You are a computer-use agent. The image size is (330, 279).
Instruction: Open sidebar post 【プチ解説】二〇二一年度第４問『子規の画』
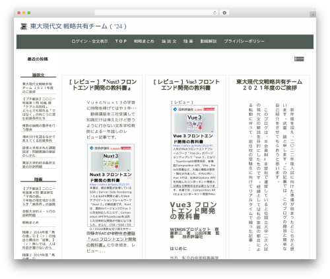(x=39, y=197)
